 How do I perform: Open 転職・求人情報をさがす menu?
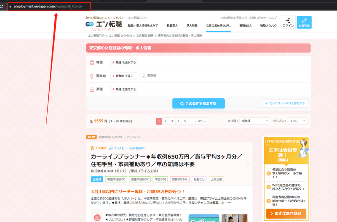(x=143, y=26)
